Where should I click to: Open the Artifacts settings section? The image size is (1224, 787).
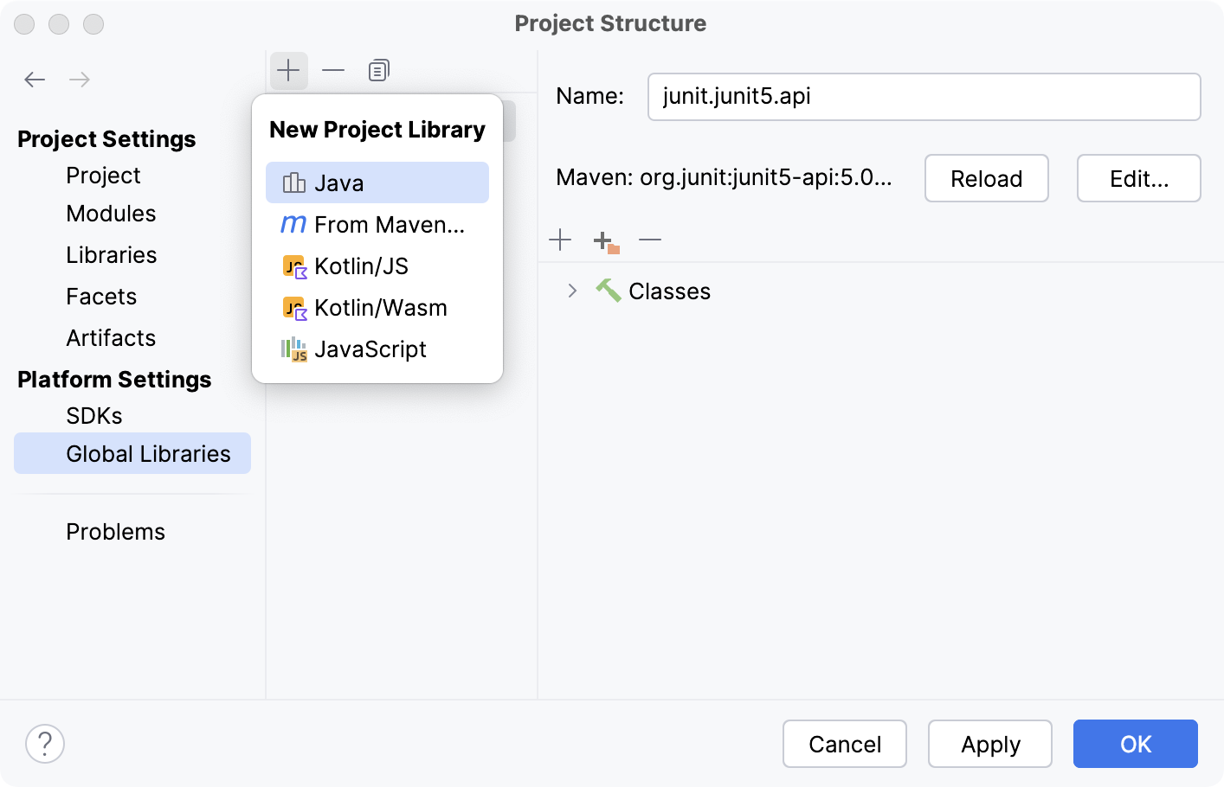coord(111,338)
